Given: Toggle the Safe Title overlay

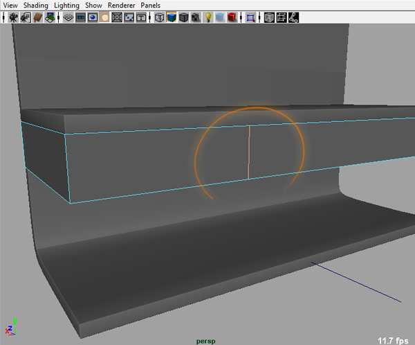Looking at the screenshot, I should pyautogui.click(x=141, y=17).
